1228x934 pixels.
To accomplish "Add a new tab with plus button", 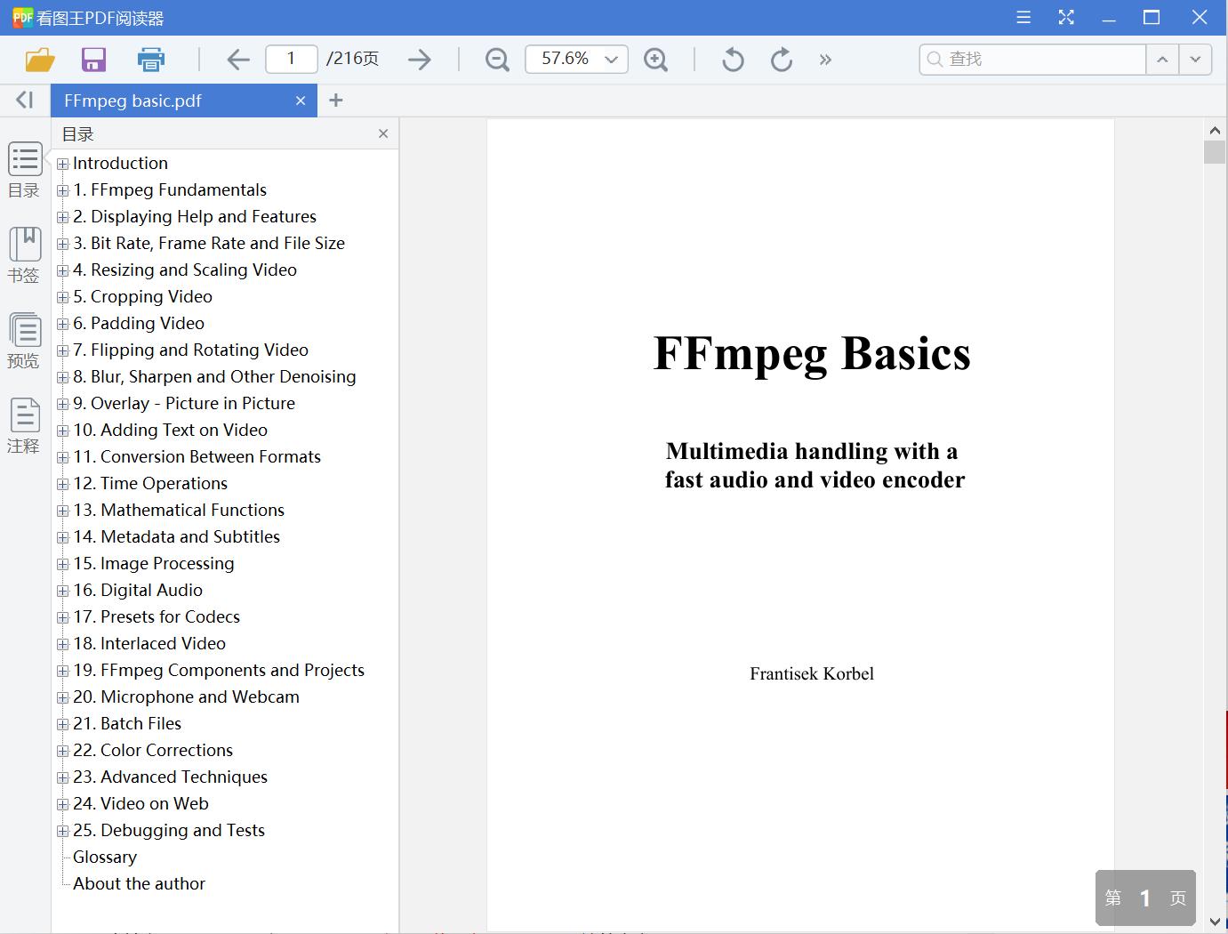I will click(x=335, y=101).
